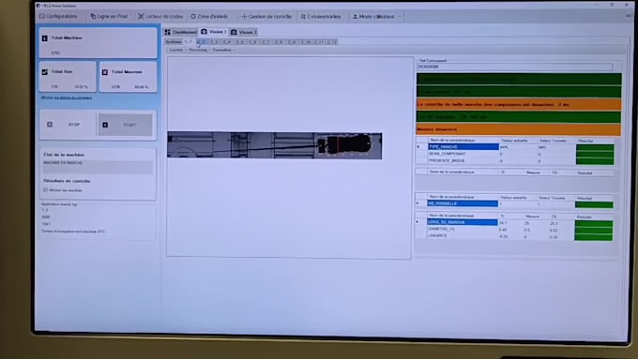This screenshot has height=359, width=638.
Task: Select camera sub-tab C_3
Action: pyautogui.click(x=215, y=42)
